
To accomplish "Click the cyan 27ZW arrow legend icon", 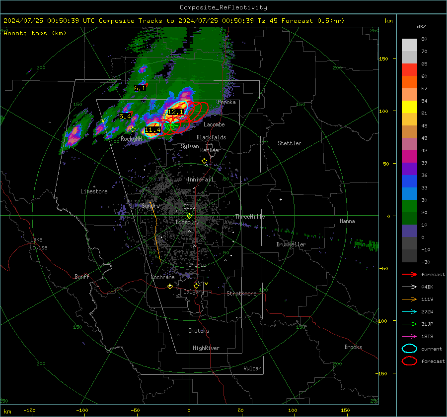I will click(409, 312).
